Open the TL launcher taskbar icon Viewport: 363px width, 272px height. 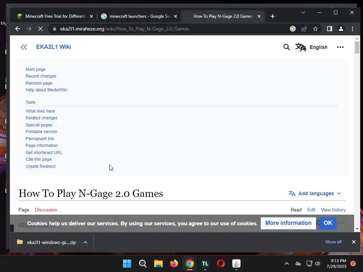(205, 263)
